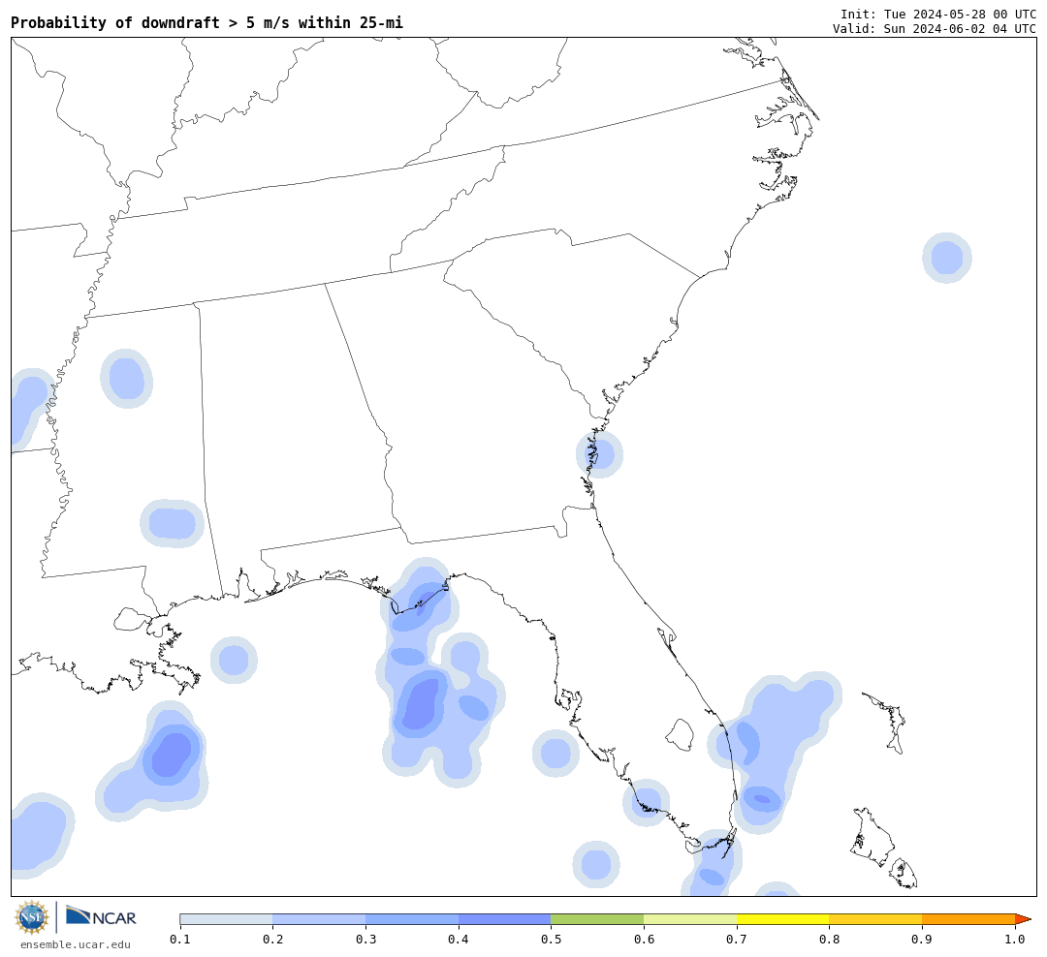Click the 0.6–0.7 pale yellow-green colorbar segment

click(x=690, y=919)
